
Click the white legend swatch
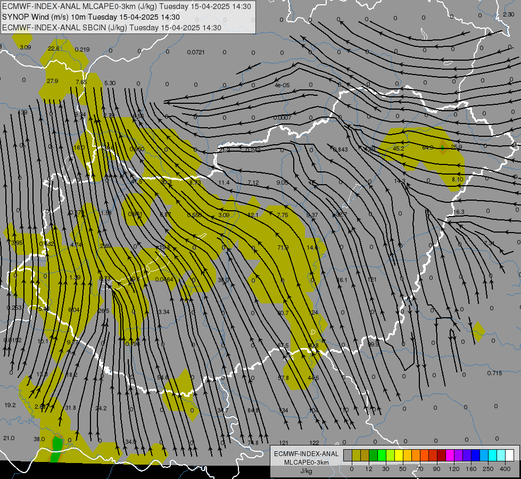510,455
